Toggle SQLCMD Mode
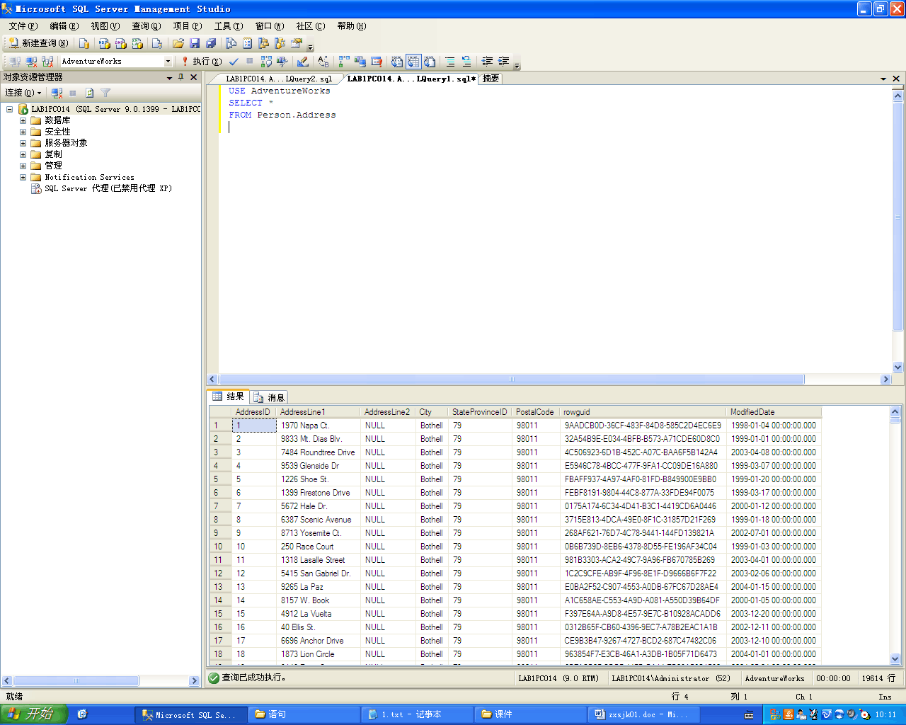 (377, 62)
